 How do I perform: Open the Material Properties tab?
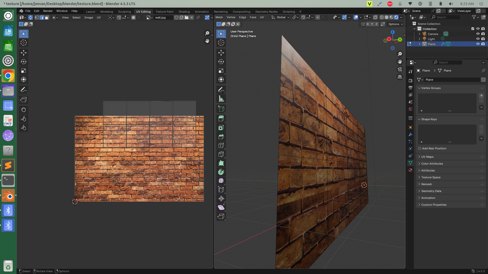[410, 170]
